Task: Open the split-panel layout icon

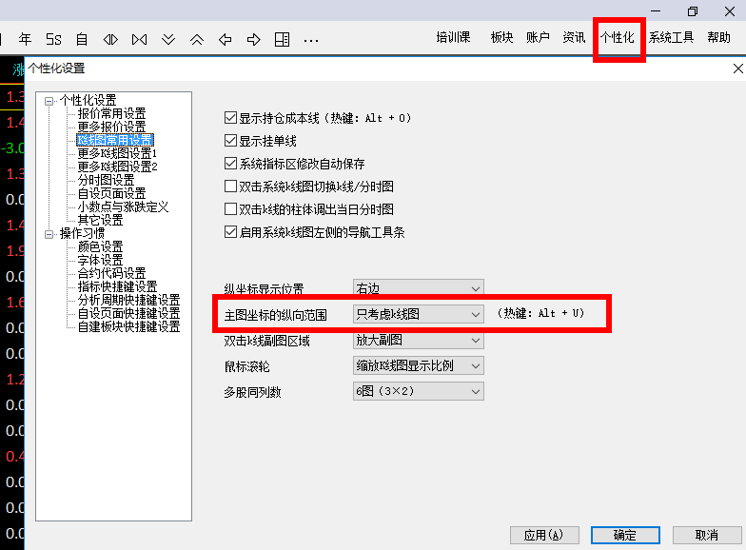Action: coord(282,39)
